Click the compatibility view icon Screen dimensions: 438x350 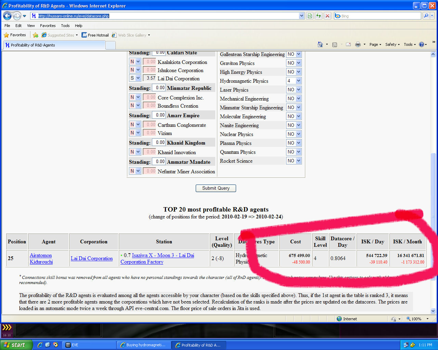[x=310, y=16]
